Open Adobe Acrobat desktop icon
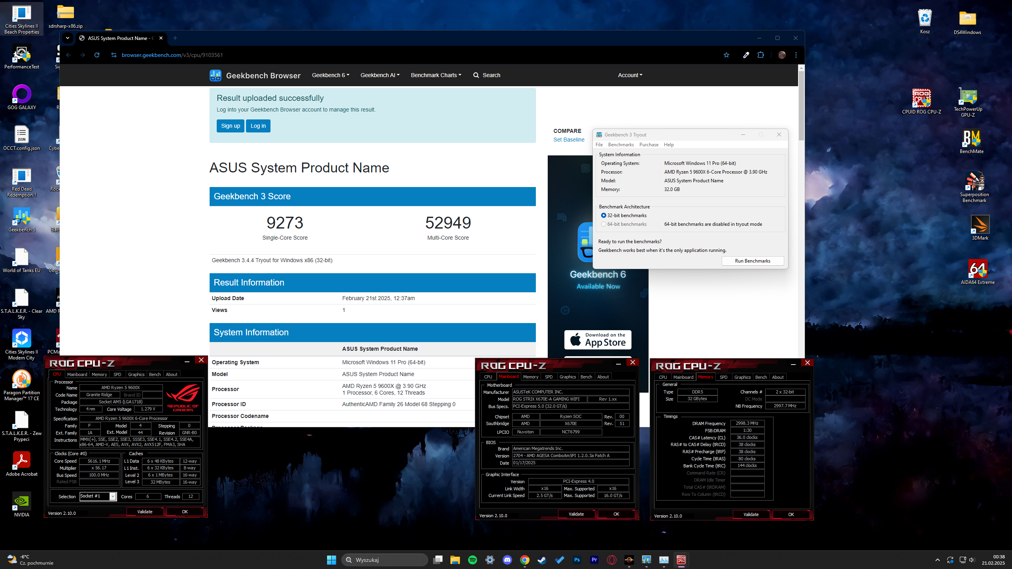 pos(22,463)
